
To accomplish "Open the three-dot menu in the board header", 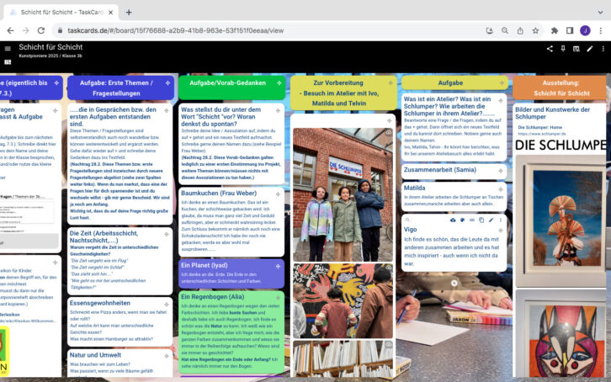I will [603, 49].
